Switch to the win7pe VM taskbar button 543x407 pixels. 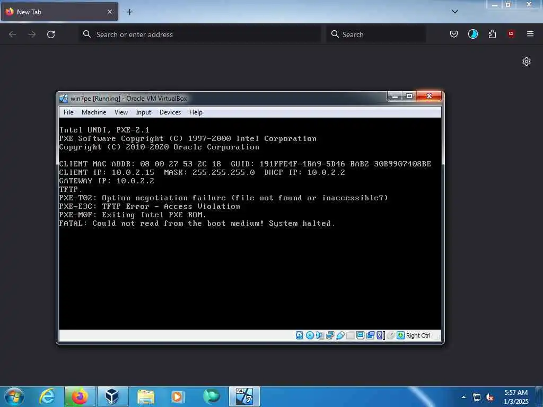pos(244,396)
